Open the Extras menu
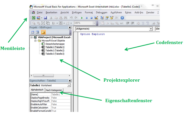This screenshot has height=116, width=189. [128, 13]
